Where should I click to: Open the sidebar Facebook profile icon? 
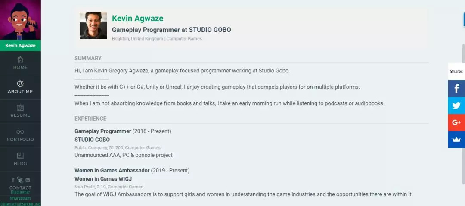(13, 180)
